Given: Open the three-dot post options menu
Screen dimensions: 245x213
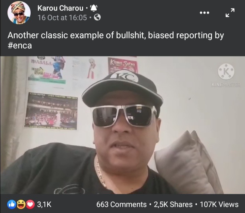Looking at the screenshot, I should pos(205,13).
